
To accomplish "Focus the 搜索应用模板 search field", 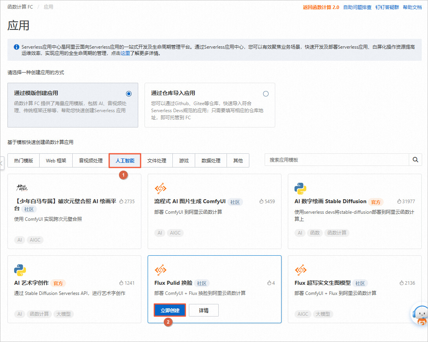I will 337,160.
